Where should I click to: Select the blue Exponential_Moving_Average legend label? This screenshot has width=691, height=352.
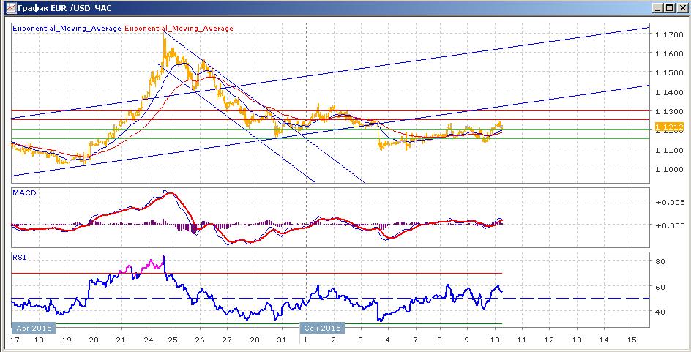click(x=67, y=29)
